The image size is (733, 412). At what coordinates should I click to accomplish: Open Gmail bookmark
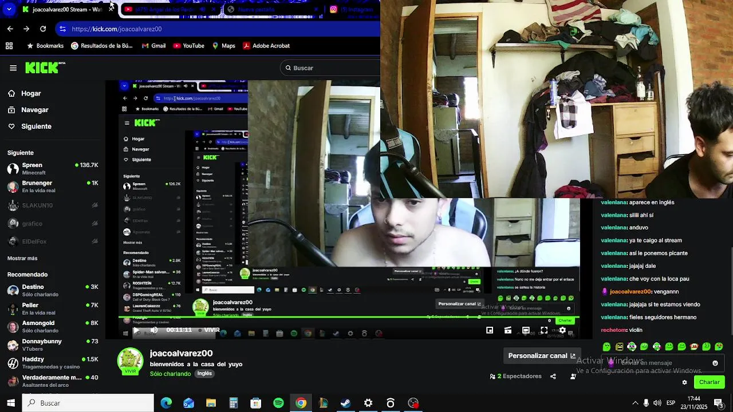(x=153, y=46)
